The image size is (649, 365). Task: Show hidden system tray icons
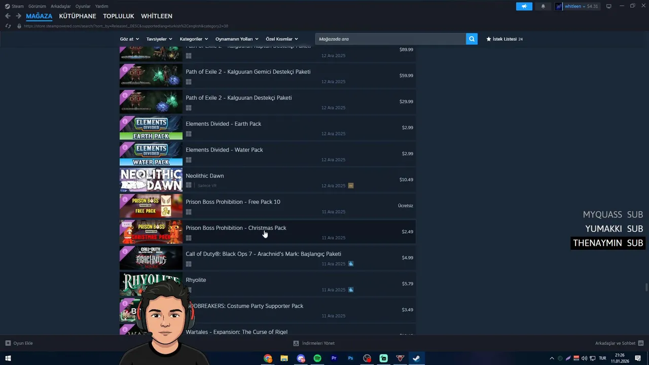(x=552, y=358)
